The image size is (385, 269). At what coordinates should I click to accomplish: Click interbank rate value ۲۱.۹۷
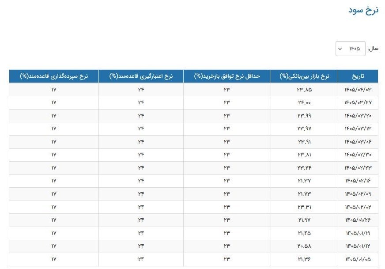tap(304, 220)
